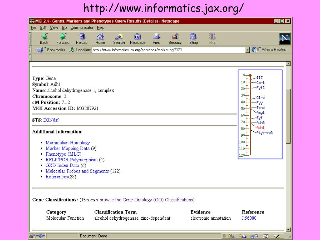Open the Mammalian Homology link
The image size is (320, 240).
coord(68,142)
